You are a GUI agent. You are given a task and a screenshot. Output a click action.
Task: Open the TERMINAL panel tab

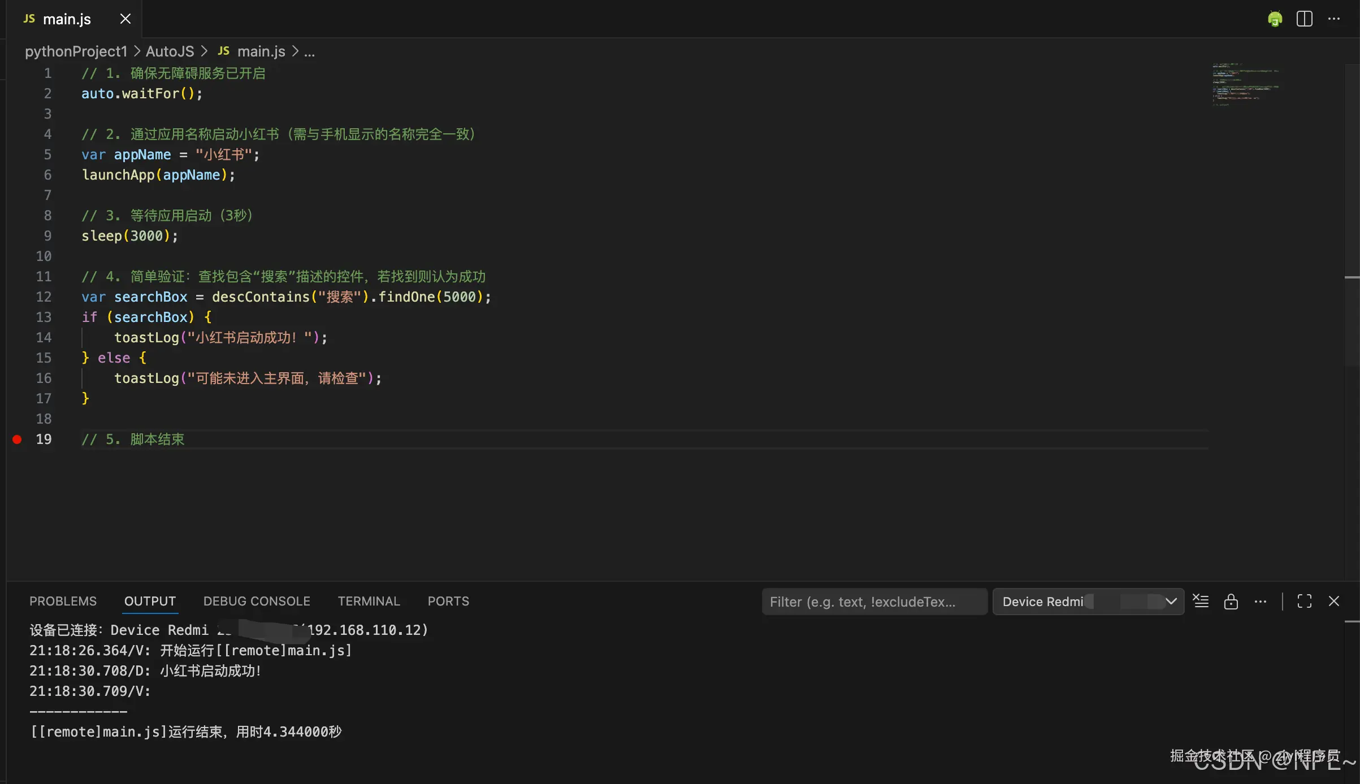click(x=369, y=601)
